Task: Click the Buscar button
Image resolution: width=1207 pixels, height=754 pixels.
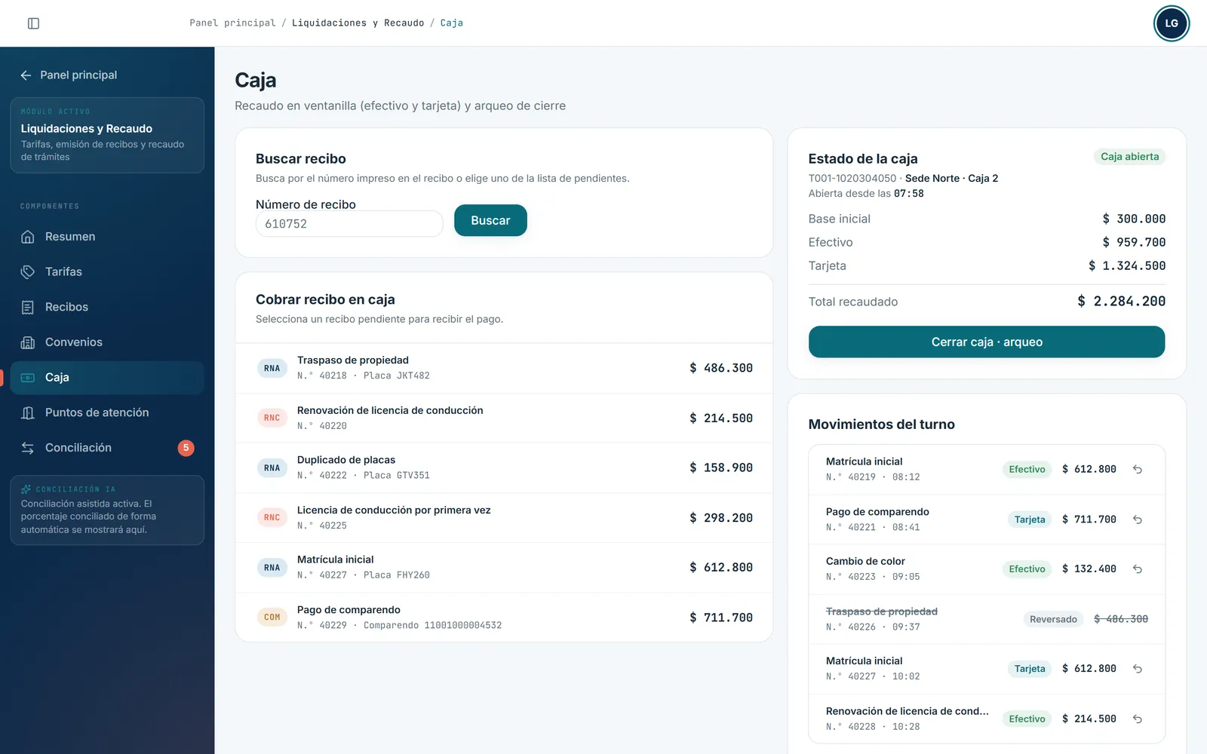Action: (x=490, y=220)
